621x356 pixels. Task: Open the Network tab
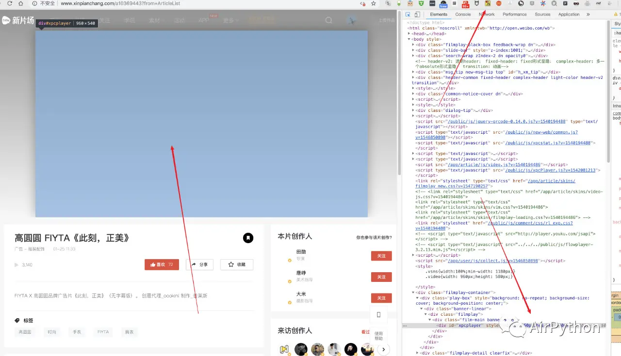pyautogui.click(x=487, y=15)
